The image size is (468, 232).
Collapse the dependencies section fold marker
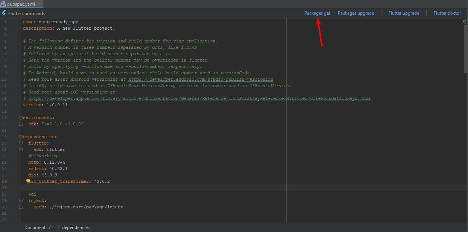(x=21, y=137)
